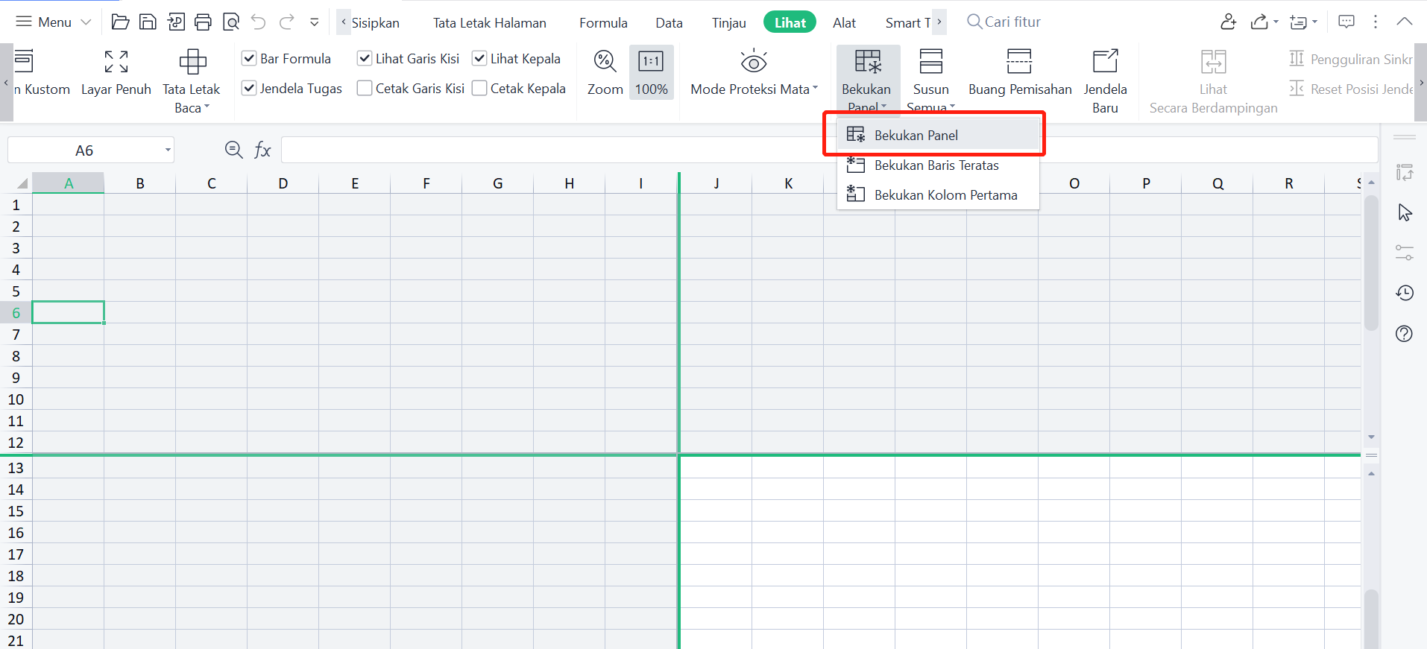This screenshot has height=649, width=1427.
Task: Enable the Cetak Garis Kisi checkbox
Action: coord(365,89)
